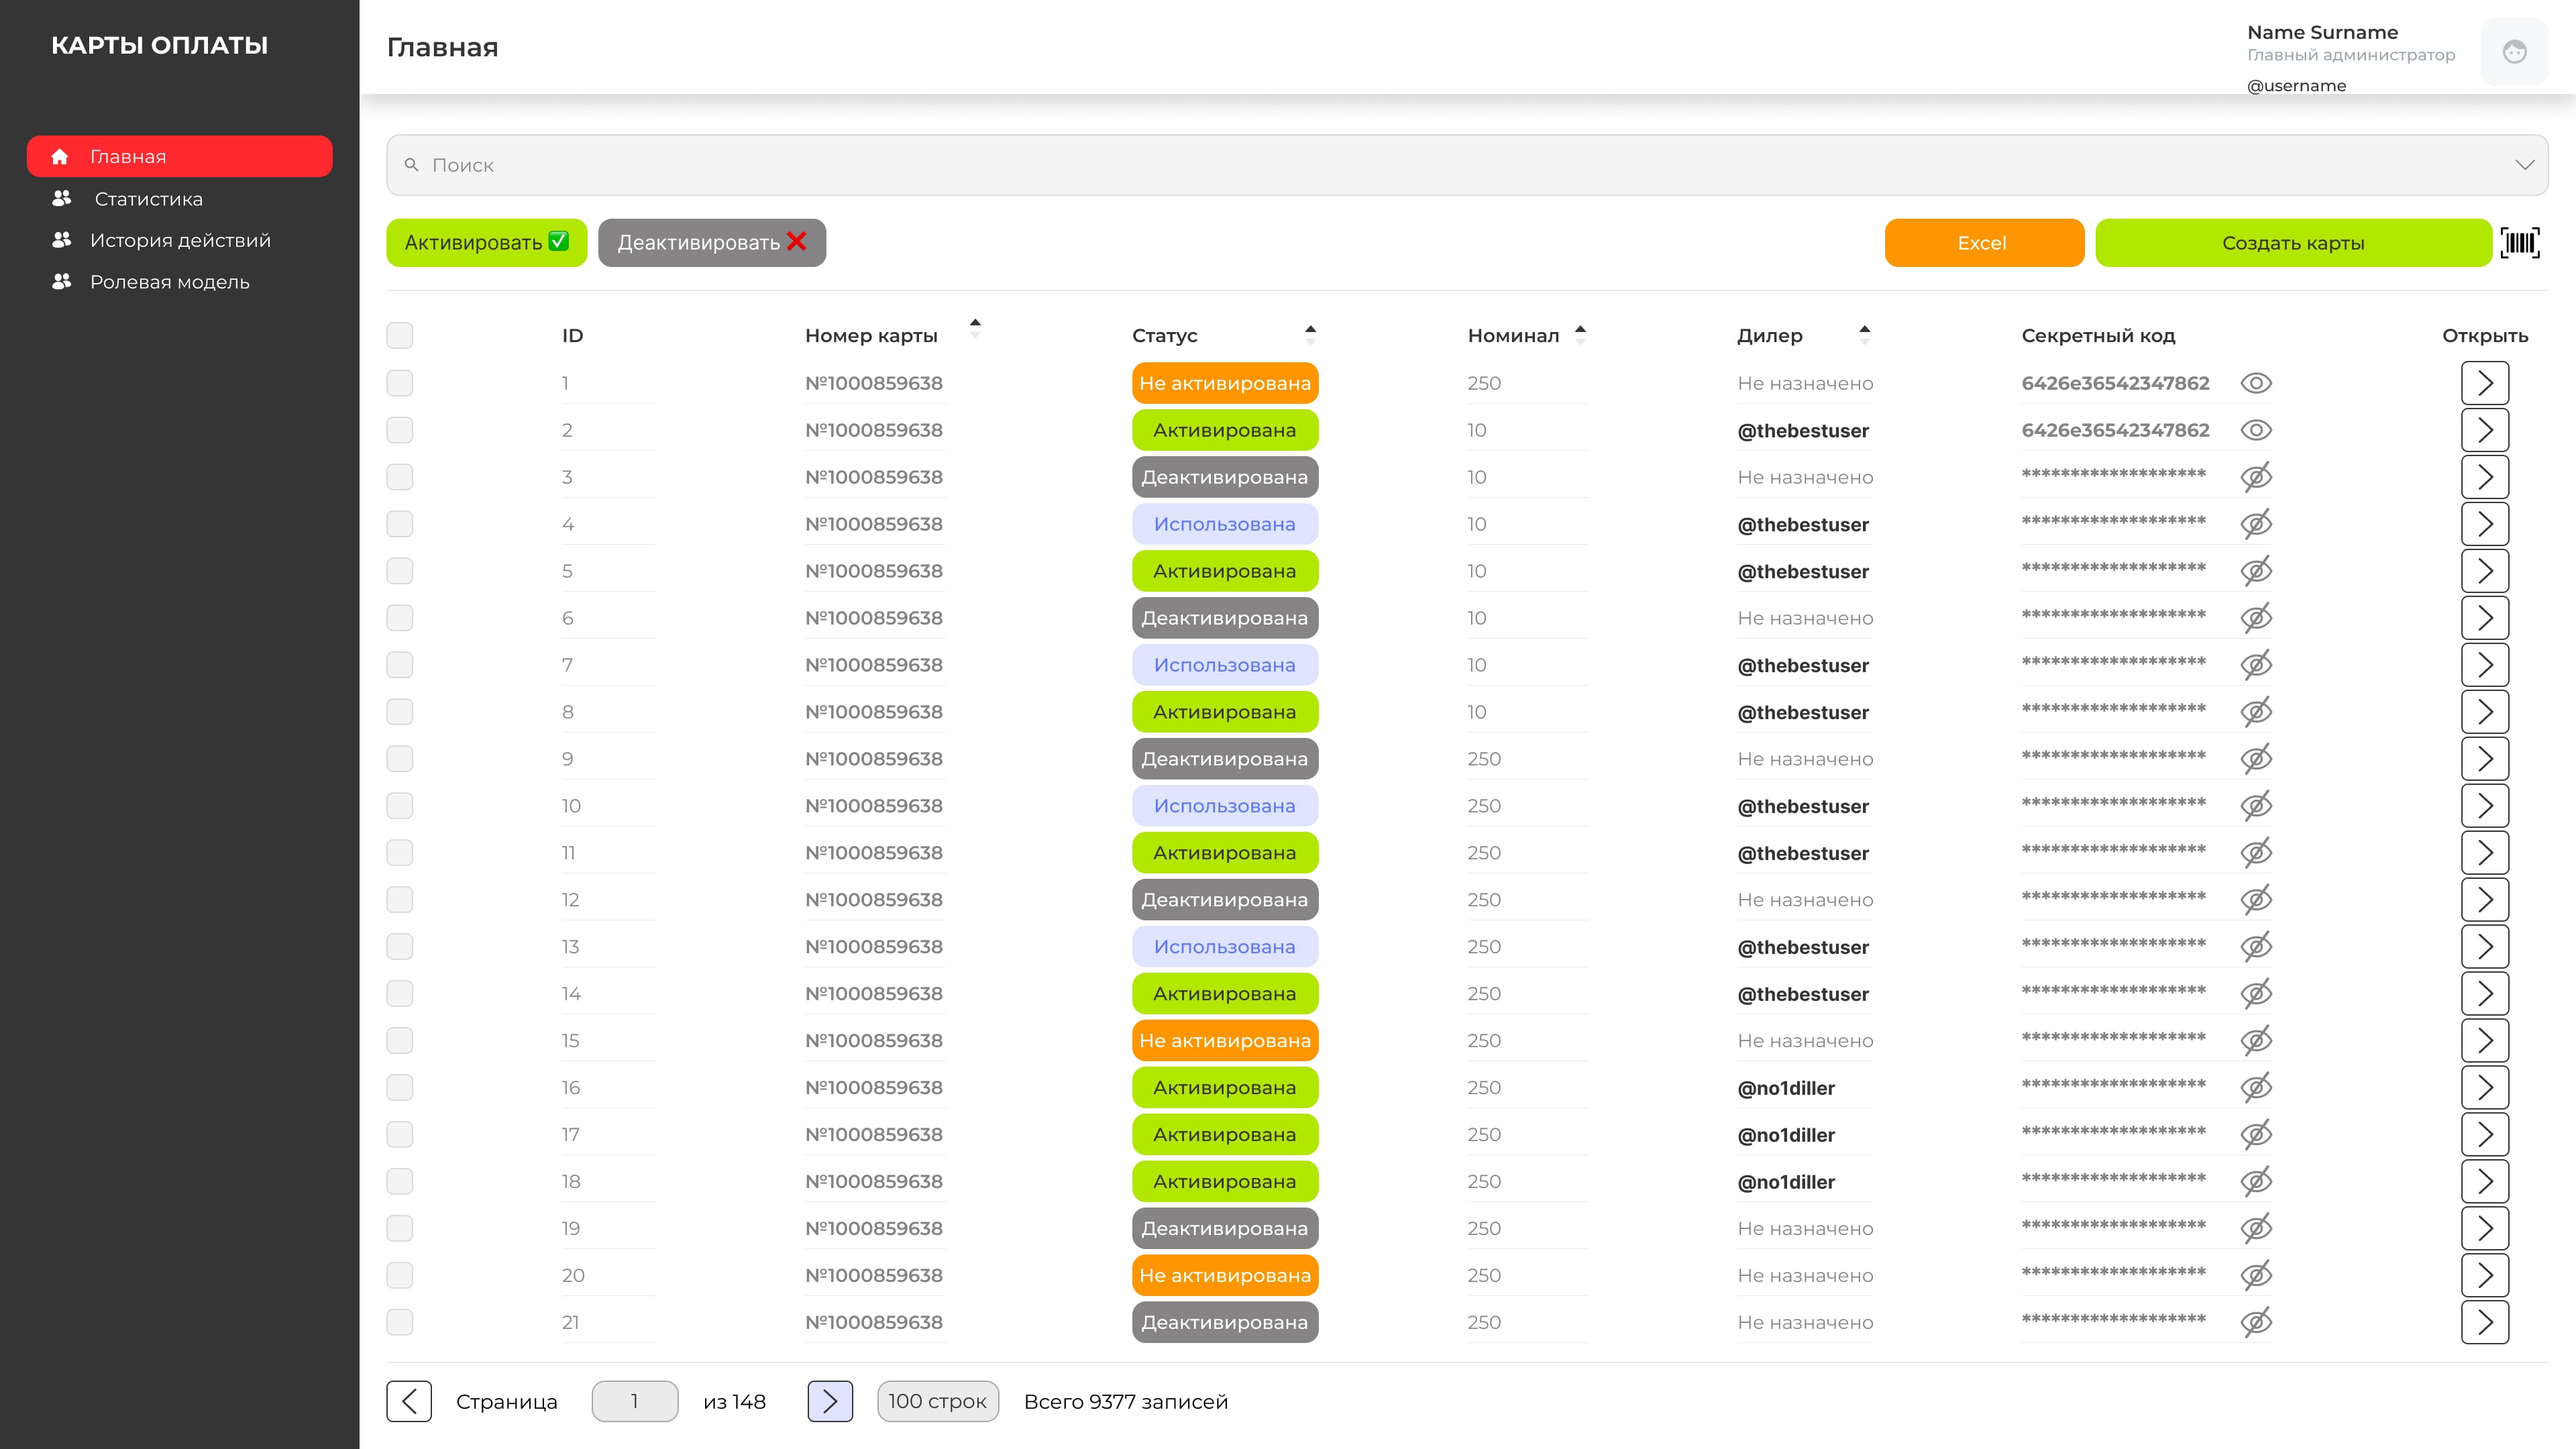Reveal secret code for row 4

coord(2256,524)
